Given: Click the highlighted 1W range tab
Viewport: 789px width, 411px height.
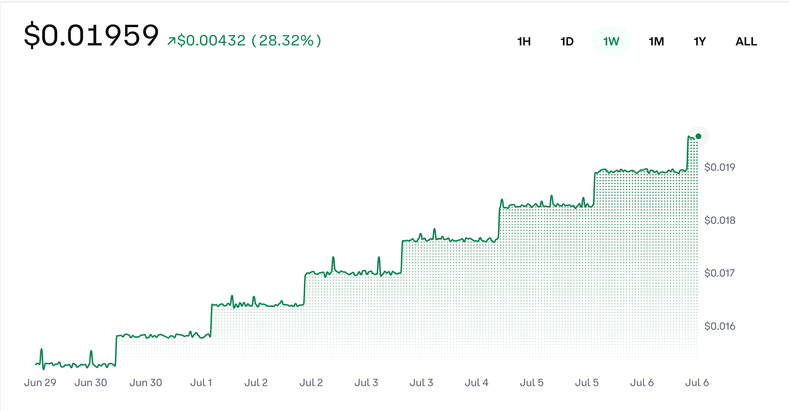Looking at the screenshot, I should (x=611, y=41).
